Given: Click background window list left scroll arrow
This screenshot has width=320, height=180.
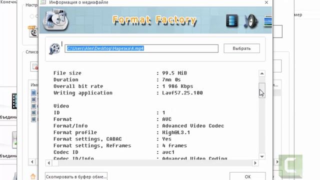Looking at the screenshot, I should click(32, 162).
